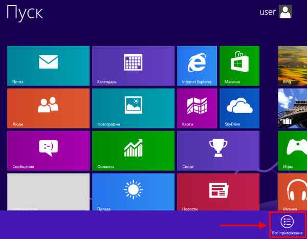The width and height of the screenshot is (307, 239).
Task: Launch the Музыка headphones tile
Action: (292, 191)
